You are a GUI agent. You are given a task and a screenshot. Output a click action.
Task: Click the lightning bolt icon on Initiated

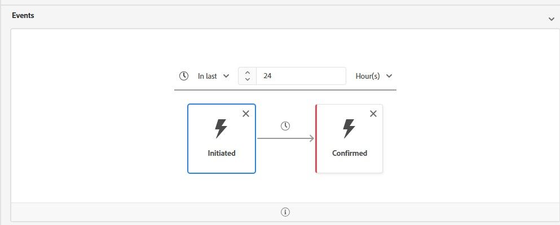(x=221, y=129)
